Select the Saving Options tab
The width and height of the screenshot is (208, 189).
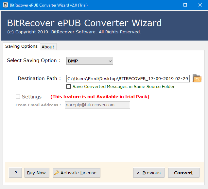click(21, 46)
